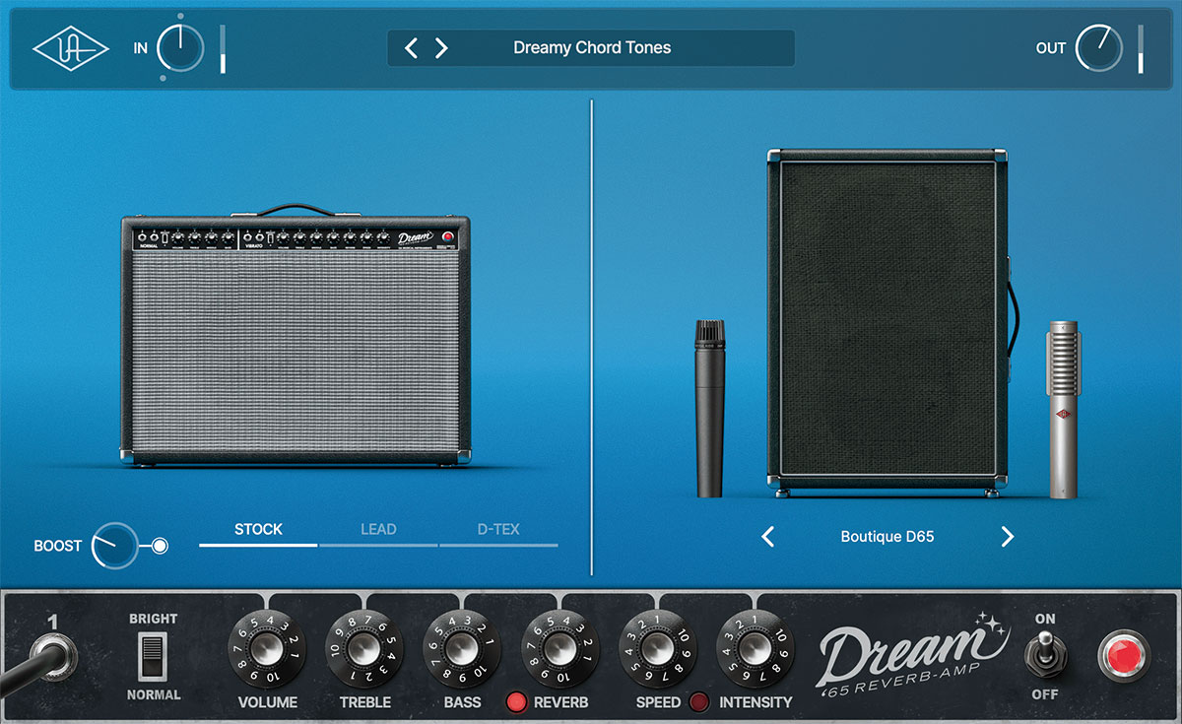Click the INTENSITY knob
The height and width of the screenshot is (724, 1182).
[755, 650]
